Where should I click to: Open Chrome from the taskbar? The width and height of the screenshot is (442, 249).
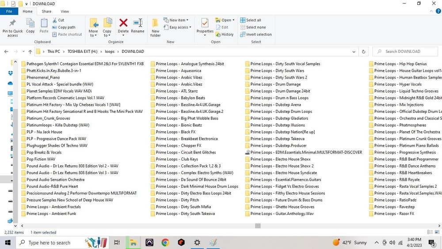pos(165,242)
